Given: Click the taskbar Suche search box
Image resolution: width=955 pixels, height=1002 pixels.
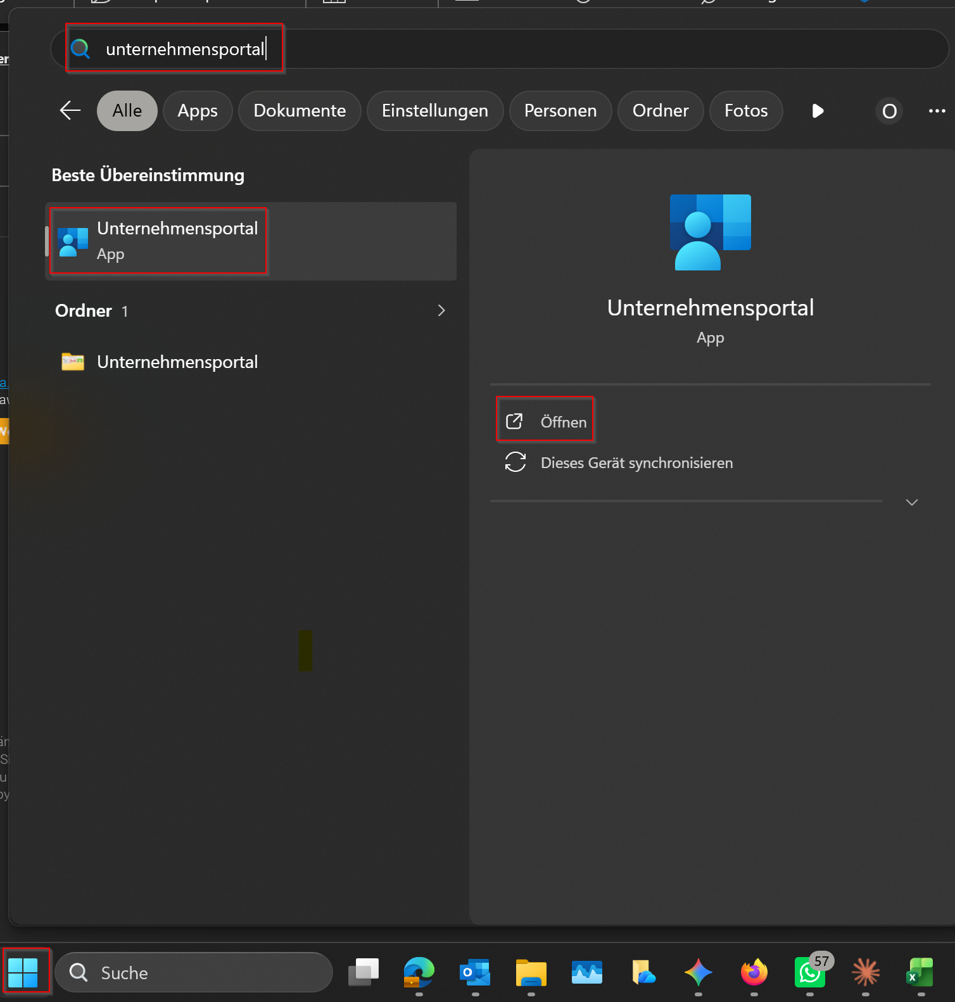Looking at the screenshot, I should (x=194, y=972).
